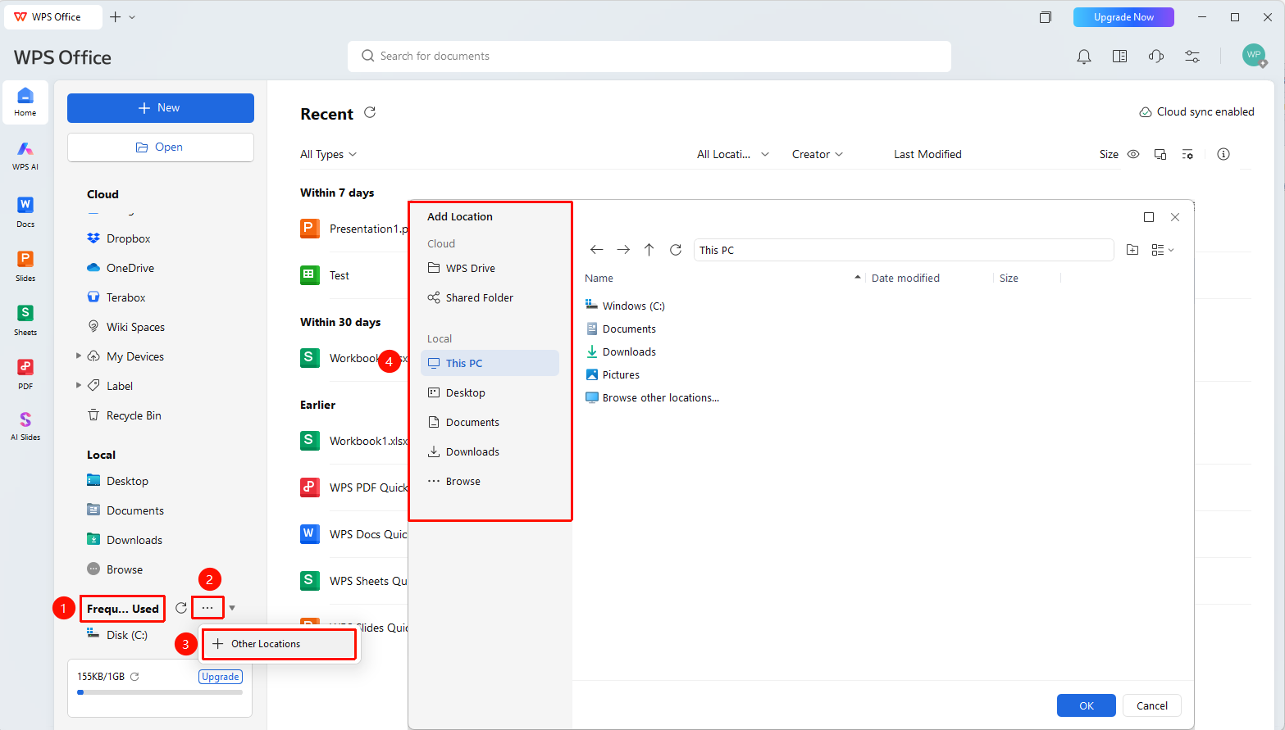Image resolution: width=1285 pixels, height=730 pixels.
Task: Go back in the Add Location dialog
Action: tap(597, 250)
